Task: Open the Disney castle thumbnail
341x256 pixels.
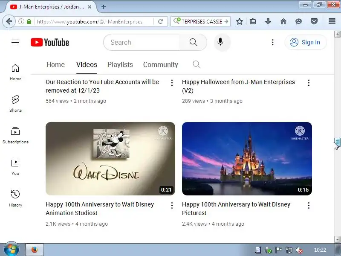Action: coord(247,158)
